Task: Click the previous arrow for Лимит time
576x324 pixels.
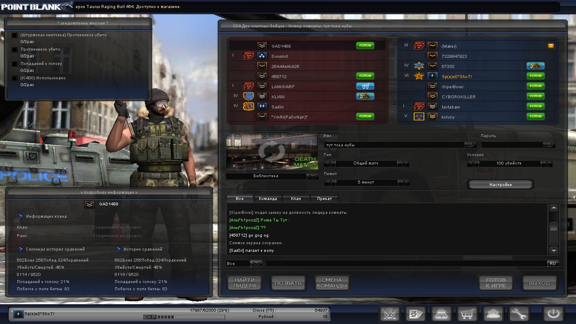Action: coord(330,183)
